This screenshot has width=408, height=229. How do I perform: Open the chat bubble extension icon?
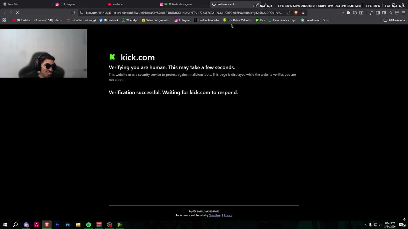click(348, 13)
